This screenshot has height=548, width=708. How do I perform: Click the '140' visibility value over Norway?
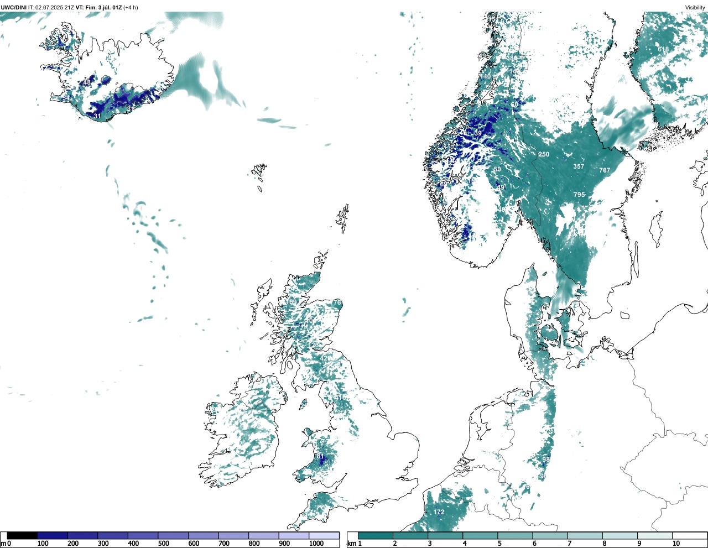coord(486,76)
